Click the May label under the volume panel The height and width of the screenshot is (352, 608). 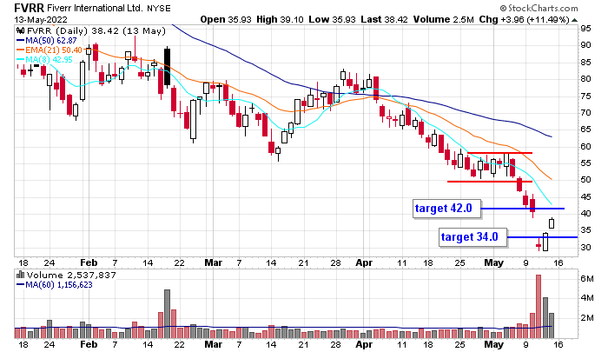click(493, 344)
